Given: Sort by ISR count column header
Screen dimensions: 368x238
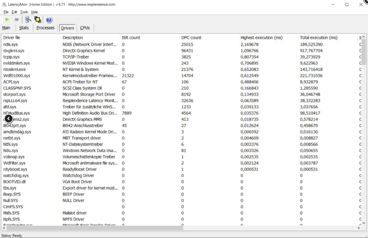Looking at the screenshot, I should [x=149, y=37].
